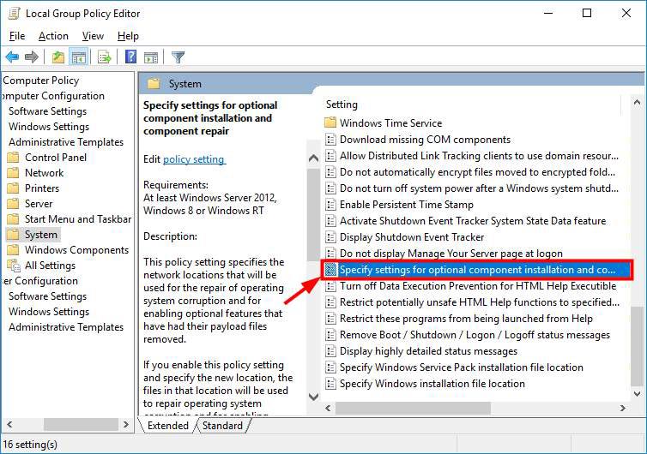Open Help via the question mark icon
This screenshot has height=454, width=647.
pos(130,57)
